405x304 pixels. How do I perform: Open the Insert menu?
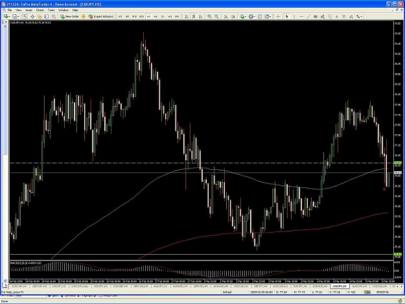click(x=29, y=10)
